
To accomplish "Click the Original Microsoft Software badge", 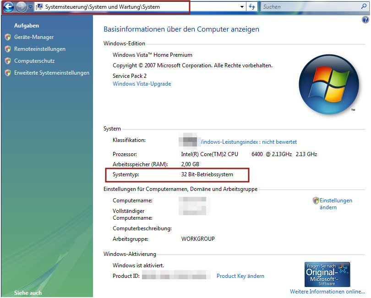I will [327, 274].
